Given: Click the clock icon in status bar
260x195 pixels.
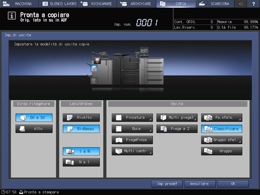Looking at the screenshot, I should (x=3, y=192).
